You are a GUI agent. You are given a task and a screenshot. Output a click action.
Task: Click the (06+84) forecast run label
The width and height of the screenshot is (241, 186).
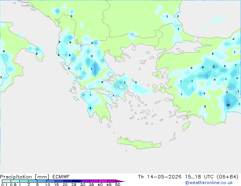coord(227,177)
